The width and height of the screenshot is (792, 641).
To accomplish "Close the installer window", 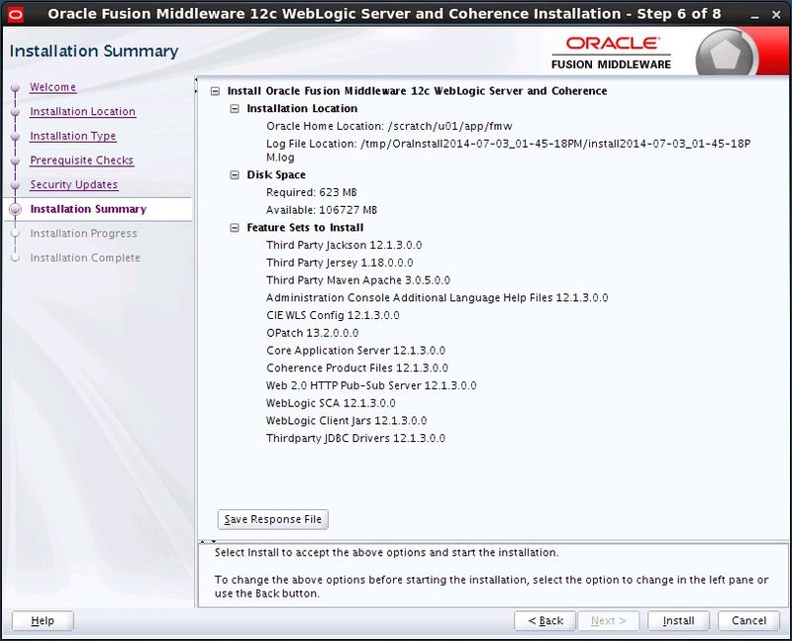I will (x=776, y=15).
